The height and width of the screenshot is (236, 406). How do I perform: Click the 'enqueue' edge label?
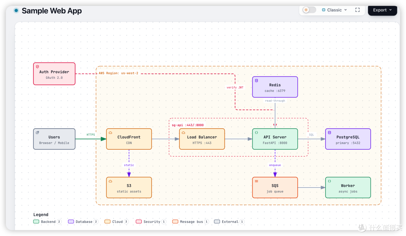[x=275, y=165]
